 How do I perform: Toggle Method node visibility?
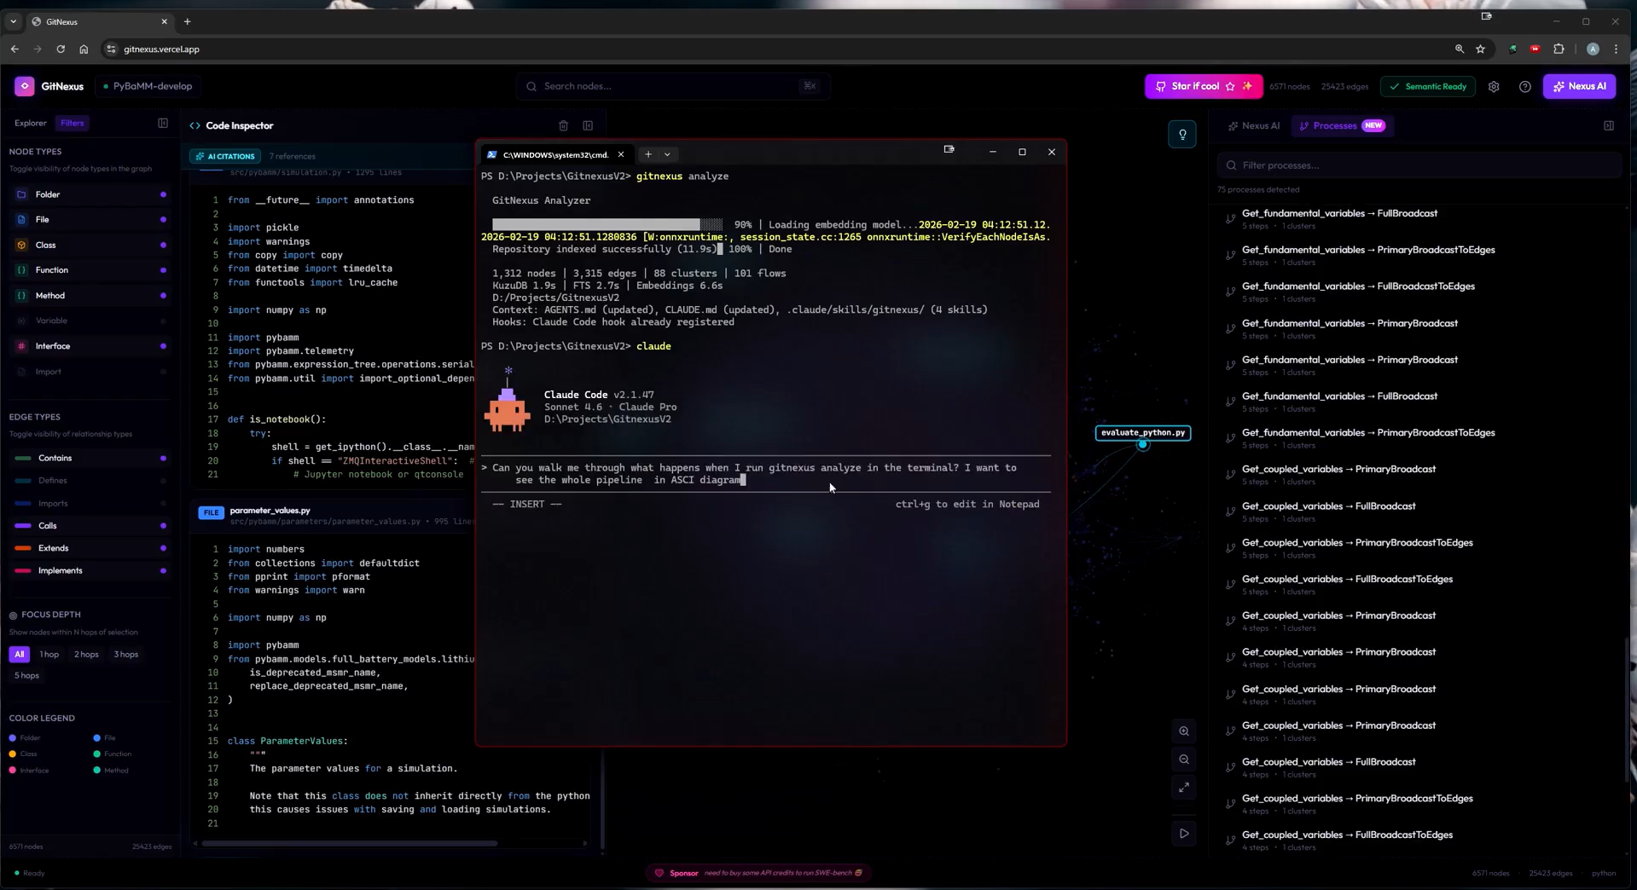163,296
